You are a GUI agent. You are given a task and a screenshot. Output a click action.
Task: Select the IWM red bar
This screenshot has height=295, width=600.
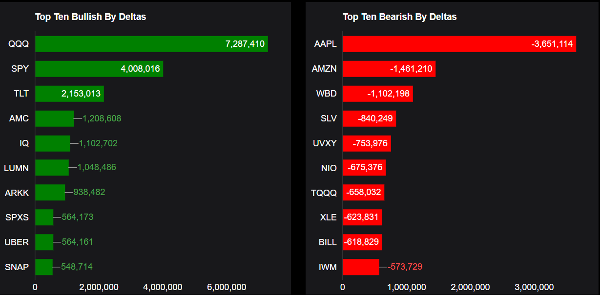[x=361, y=267]
